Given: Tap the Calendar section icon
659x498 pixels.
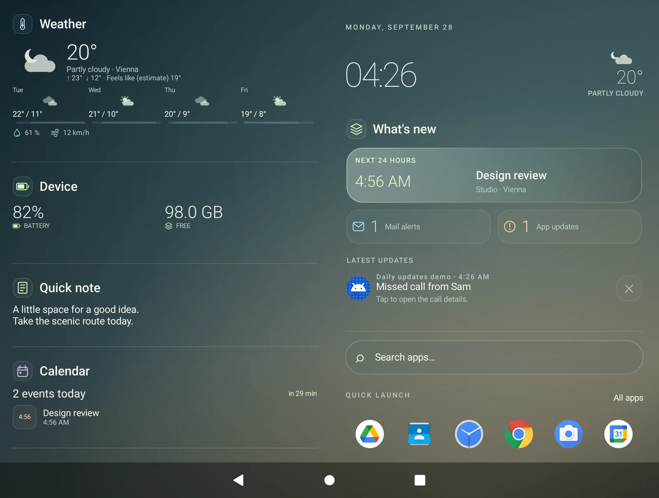Looking at the screenshot, I should pos(23,371).
